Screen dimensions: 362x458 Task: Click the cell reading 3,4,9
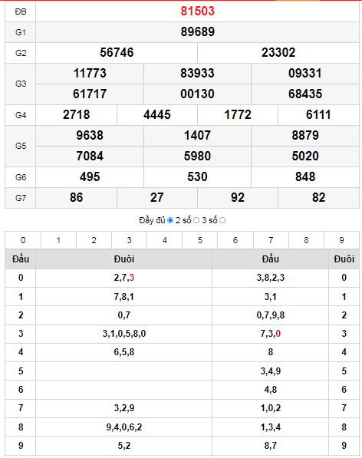click(270, 371)
